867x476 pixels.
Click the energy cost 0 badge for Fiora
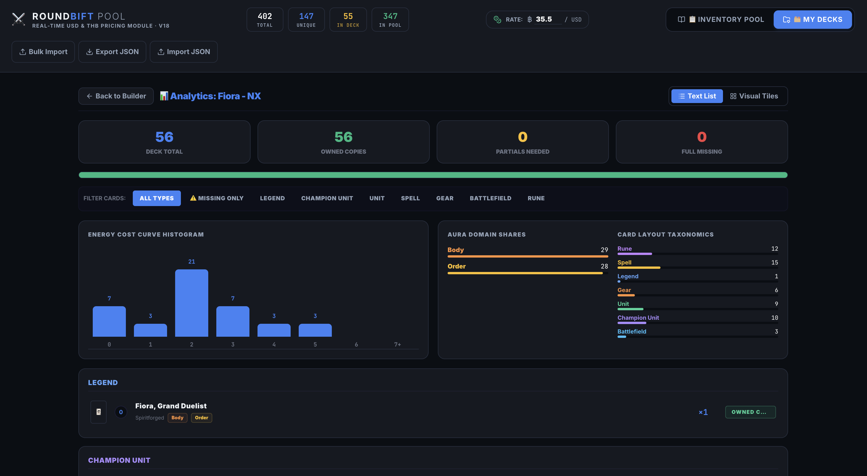[x=121, y=412]
